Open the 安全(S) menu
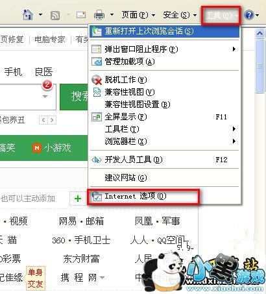The image size is (266, 294). (x=180, y=15)
